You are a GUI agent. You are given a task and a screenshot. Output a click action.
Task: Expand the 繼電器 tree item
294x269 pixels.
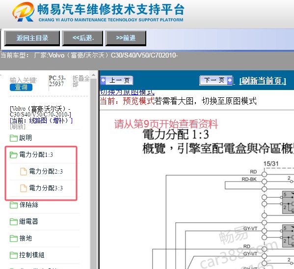click(28, 221)
